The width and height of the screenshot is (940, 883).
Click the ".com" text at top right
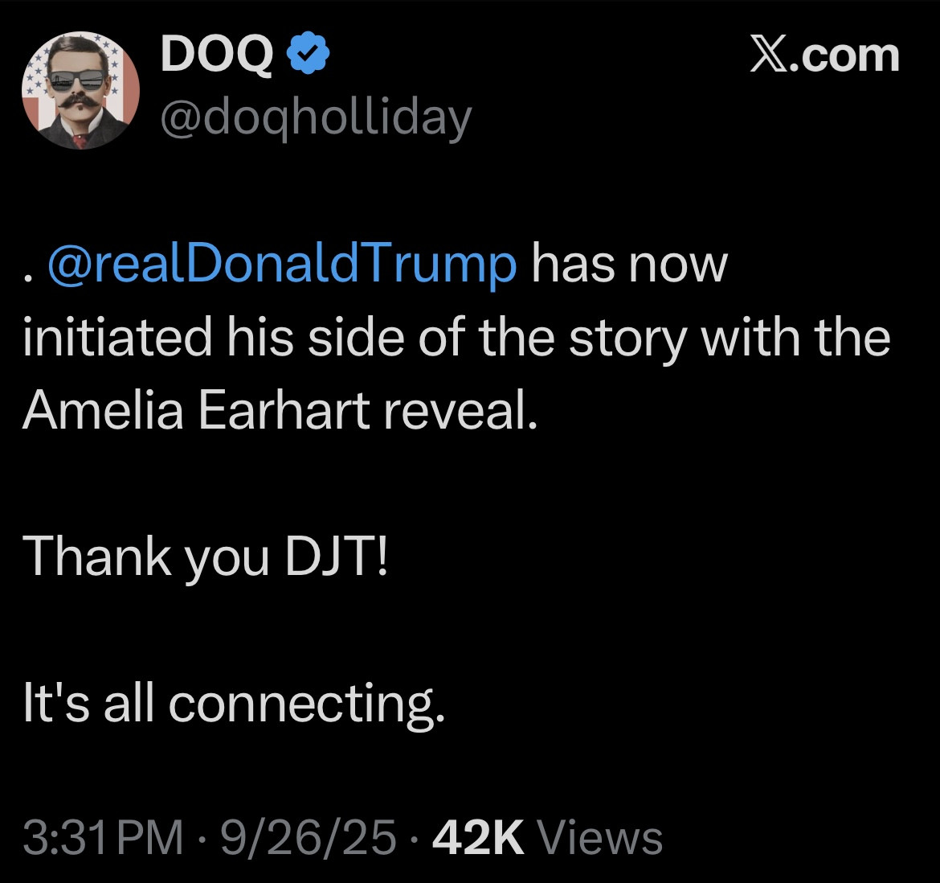tap(848, 55)
